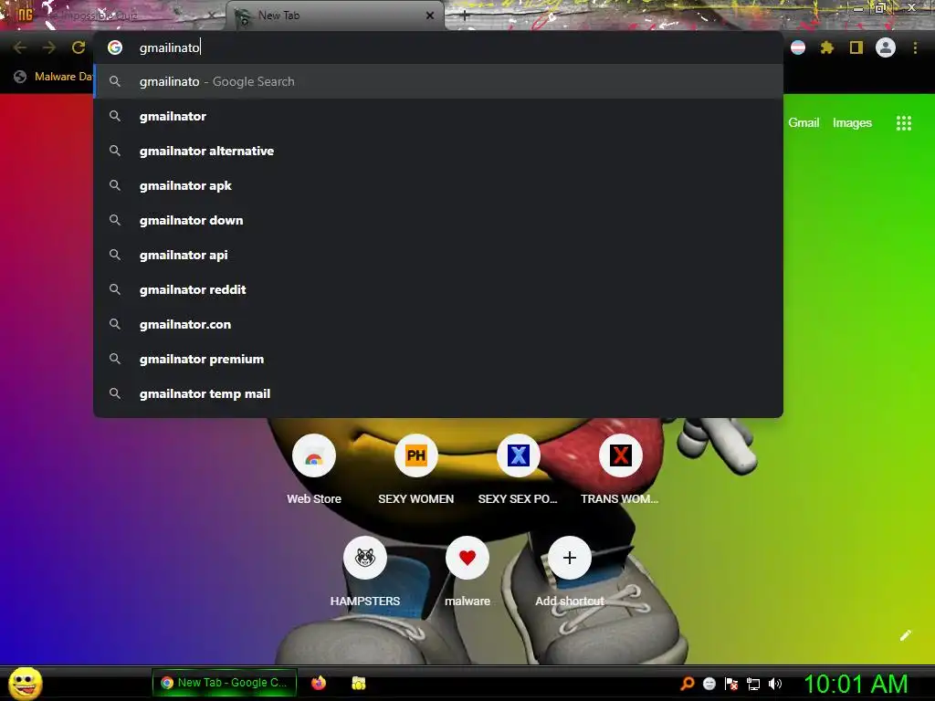Close the New Tab tab
The width and height of the screenshot is (935, 701).
(x=430, y=16)
